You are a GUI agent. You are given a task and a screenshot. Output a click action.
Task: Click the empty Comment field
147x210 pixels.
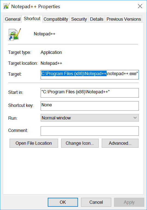point(90,131)
